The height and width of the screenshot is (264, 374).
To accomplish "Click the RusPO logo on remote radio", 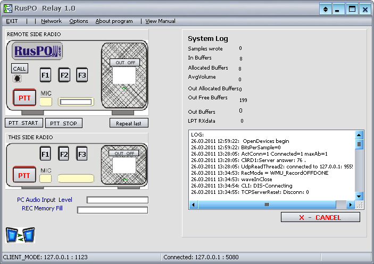I will pos(37,51).
